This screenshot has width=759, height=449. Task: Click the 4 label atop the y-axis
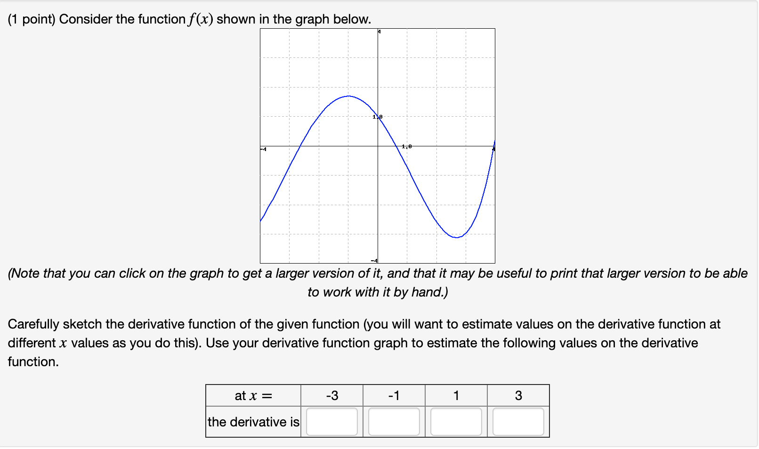[379, 31]
